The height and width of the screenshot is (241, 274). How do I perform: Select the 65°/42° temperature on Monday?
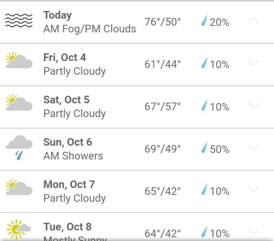point(162,191)
